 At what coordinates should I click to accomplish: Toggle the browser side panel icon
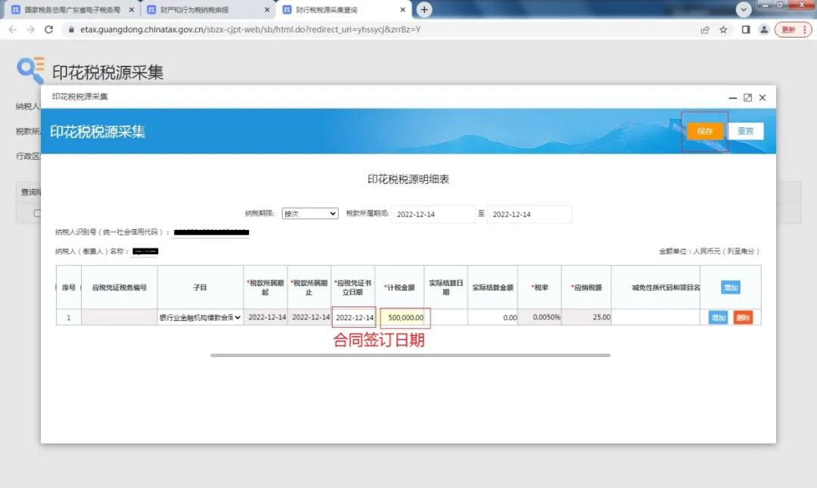pyautogui.click(x=746, y=30)
